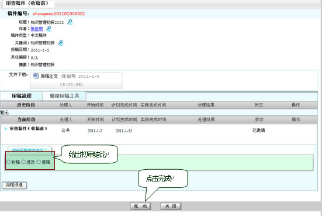
Task: Click the 历史阶段 column header
Action: click(x=26, y=105)
